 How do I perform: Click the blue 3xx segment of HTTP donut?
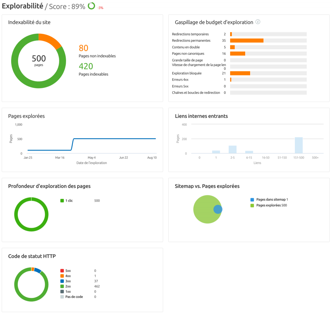coord(38,270)
